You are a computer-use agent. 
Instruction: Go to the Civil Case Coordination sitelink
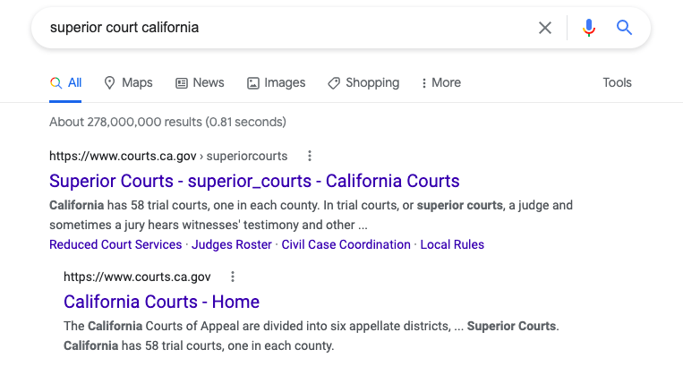[x=346, y=244]
